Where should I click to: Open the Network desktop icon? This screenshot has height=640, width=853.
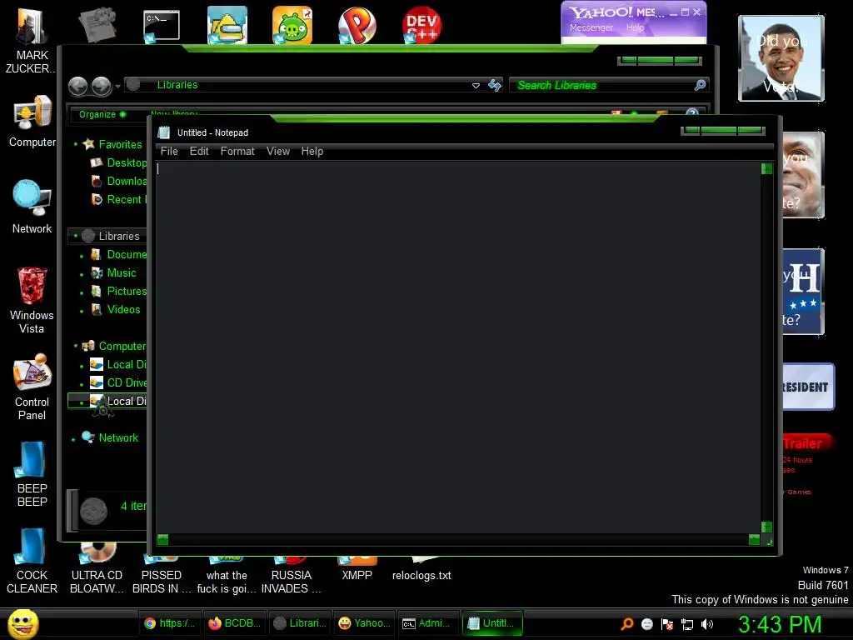32,207
